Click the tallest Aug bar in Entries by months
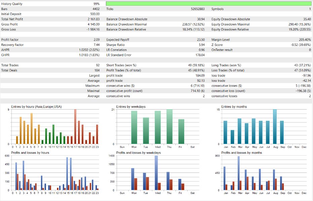The width and height of the screenshot is (313, 201). (x=275, y=126)
